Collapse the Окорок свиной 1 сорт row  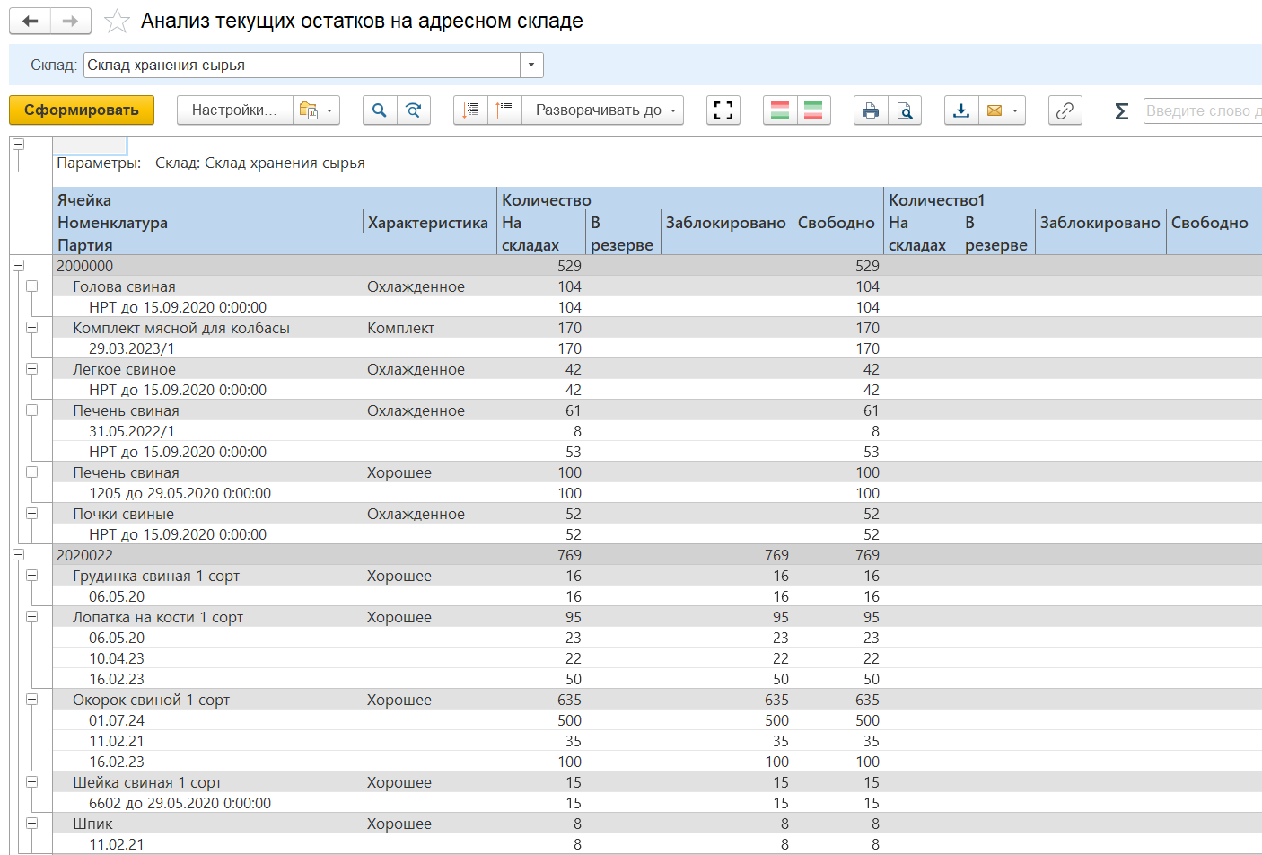[x=32, y=700]
